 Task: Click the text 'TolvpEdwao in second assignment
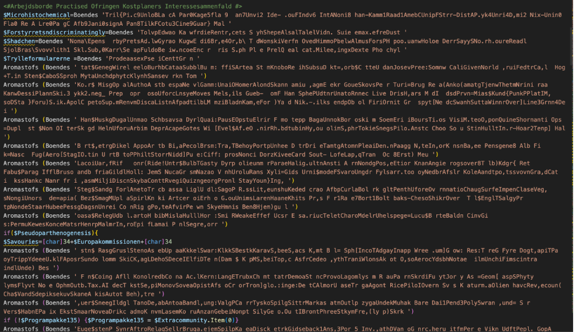coord(156,33)
